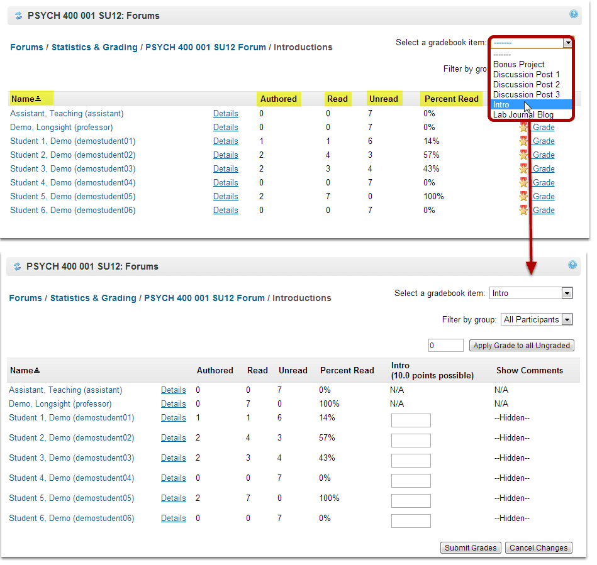Open Details for Assistant, Teaching in top table
The height and width of the screenshot is (565, 597).
point(225,113)
